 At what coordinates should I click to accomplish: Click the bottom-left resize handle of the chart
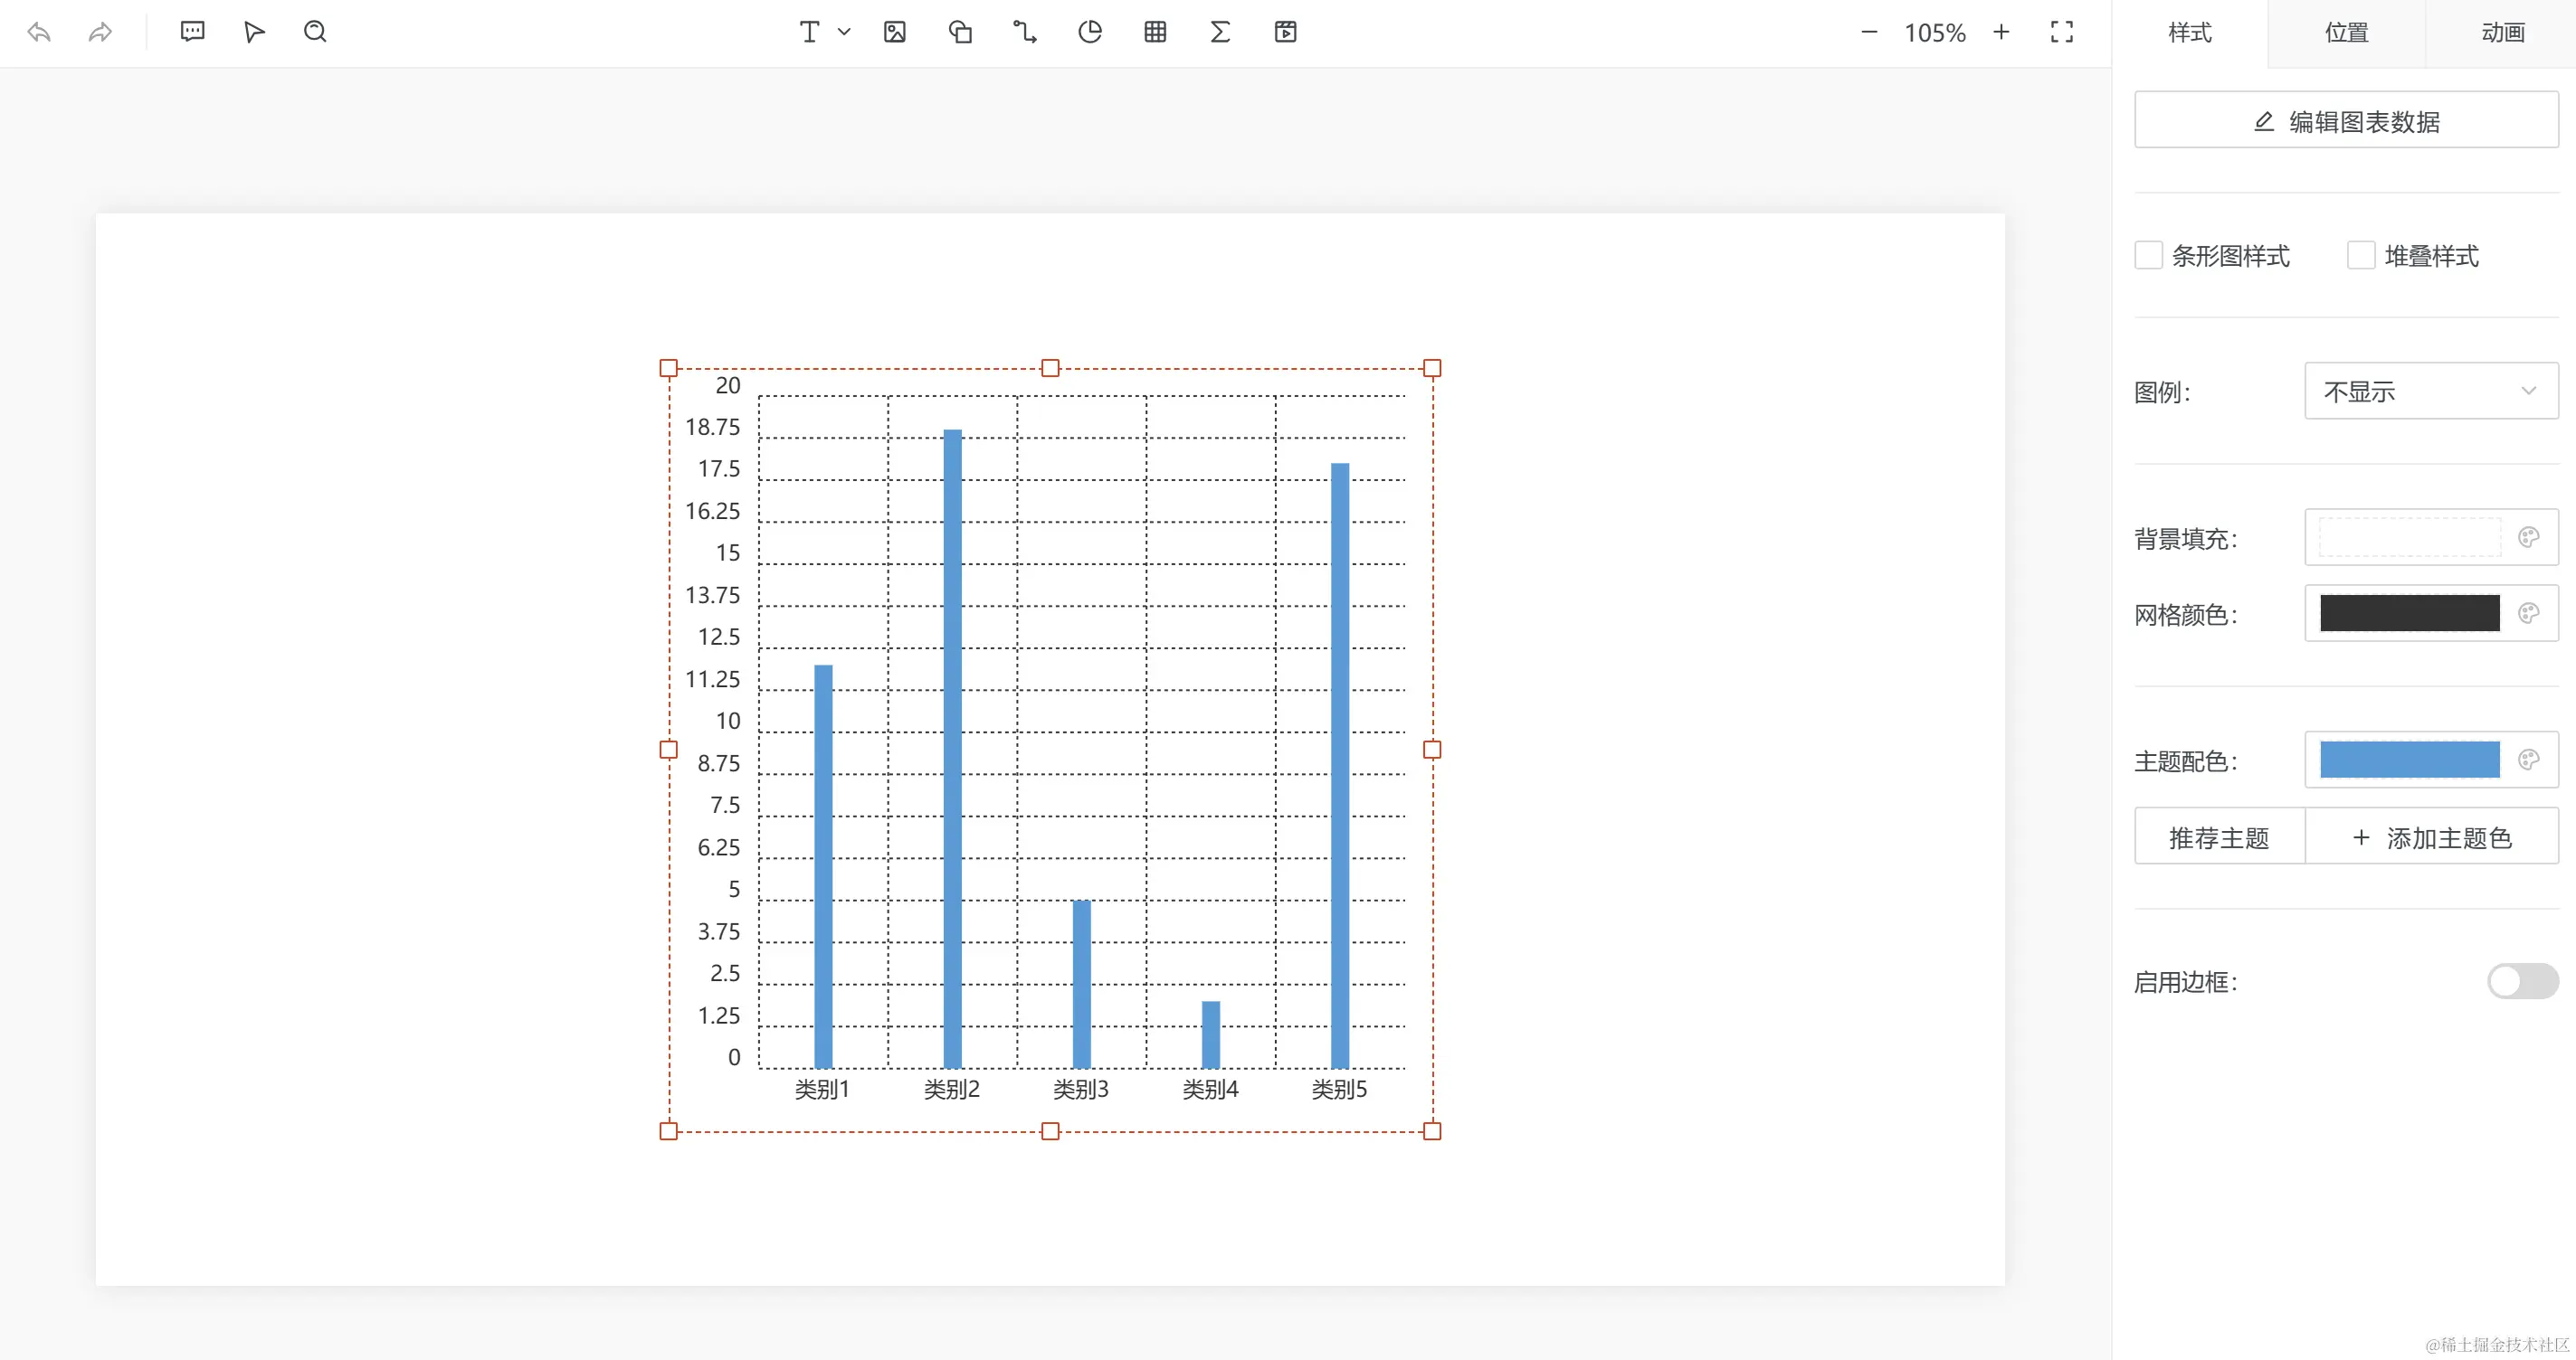[669, 1131]
